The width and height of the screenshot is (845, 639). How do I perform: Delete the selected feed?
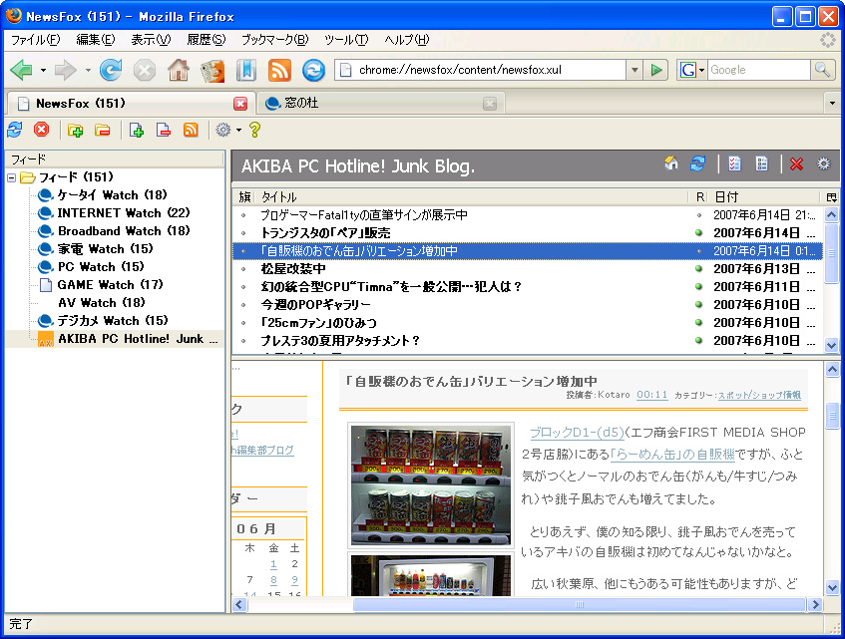coord(163,130)
